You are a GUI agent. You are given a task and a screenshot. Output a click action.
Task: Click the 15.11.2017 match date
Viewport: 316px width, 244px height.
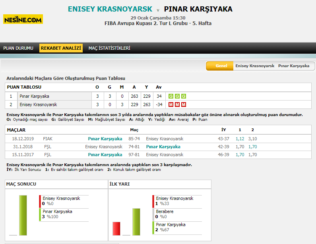click(x=23, y=155)
